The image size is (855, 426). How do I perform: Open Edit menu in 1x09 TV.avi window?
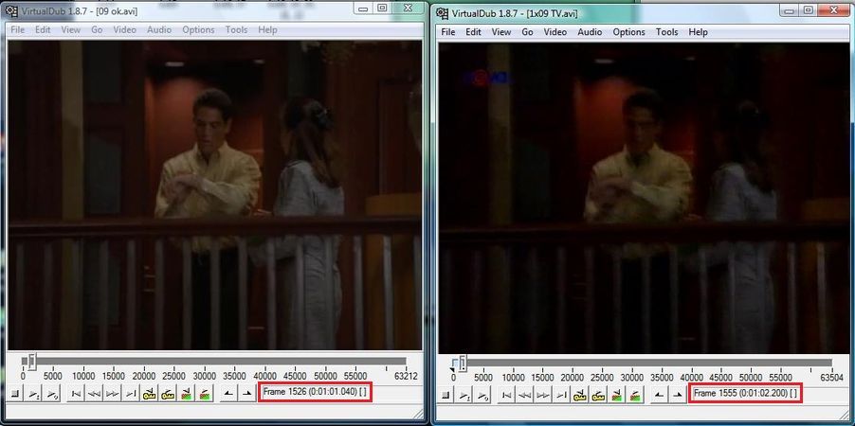coord(473,32)
